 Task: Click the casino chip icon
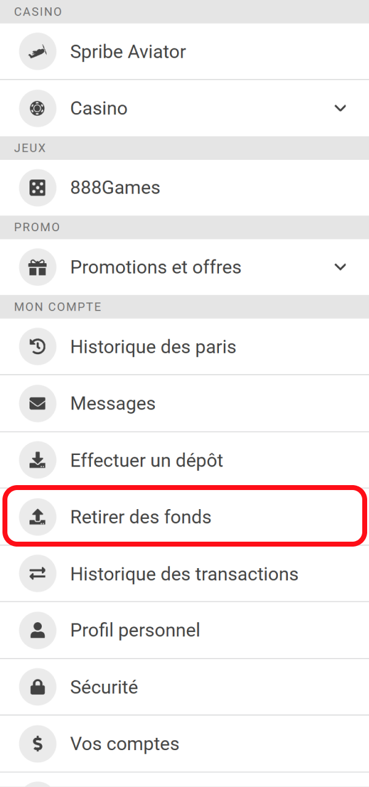coord(38,108)
